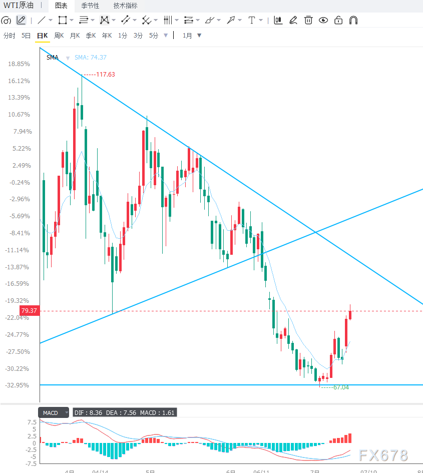The width and height of the screenshot is (423, 473).
Task: Expand the brush tool dropdown arrow
Action: click(x=219, y=20)
